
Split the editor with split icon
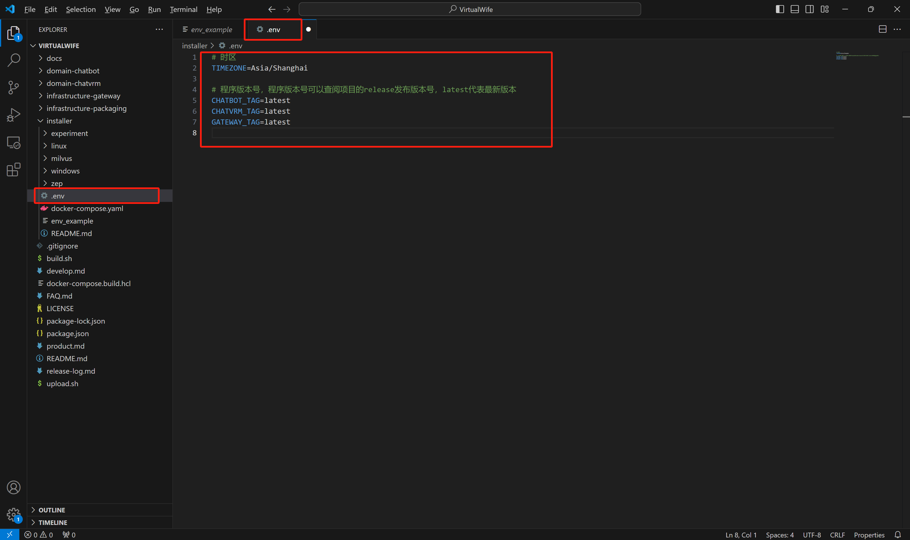click(x=882, y=29)
